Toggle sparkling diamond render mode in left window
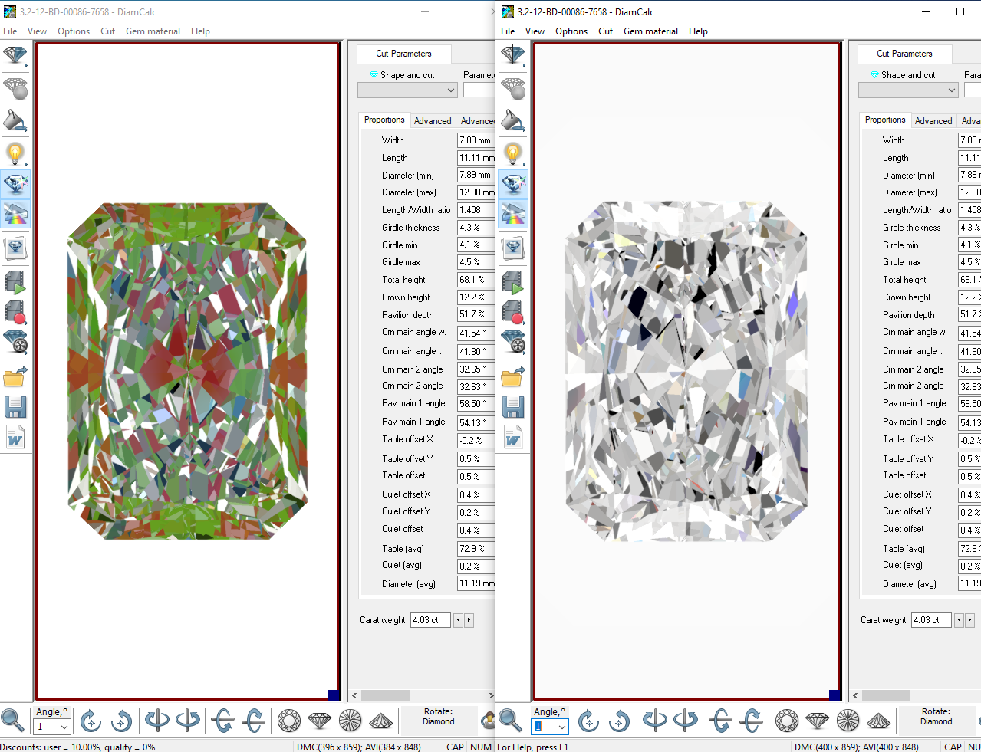Viewport: 981px width, 752px height. click(15, 184)
